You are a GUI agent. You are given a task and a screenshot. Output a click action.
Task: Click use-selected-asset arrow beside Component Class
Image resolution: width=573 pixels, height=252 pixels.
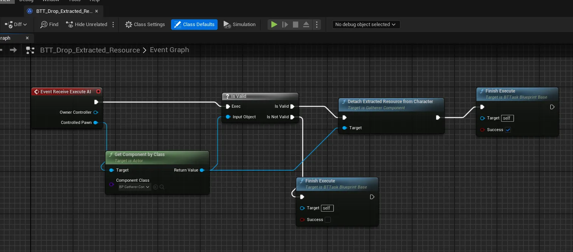[x=155, y=187]
